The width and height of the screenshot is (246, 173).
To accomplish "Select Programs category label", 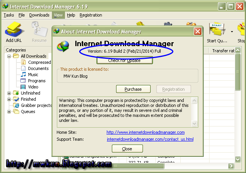I will 37,81.
